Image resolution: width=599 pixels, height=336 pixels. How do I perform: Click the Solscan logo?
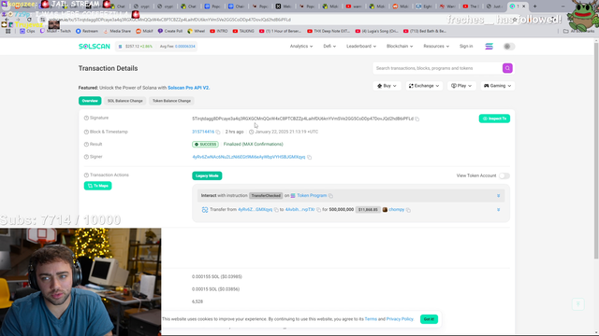[95, 46]
